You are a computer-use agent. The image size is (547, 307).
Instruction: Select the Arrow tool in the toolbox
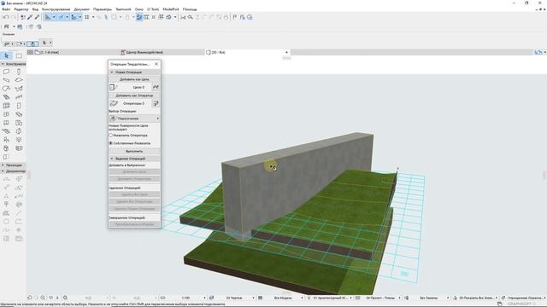click(x=7, y=55)
